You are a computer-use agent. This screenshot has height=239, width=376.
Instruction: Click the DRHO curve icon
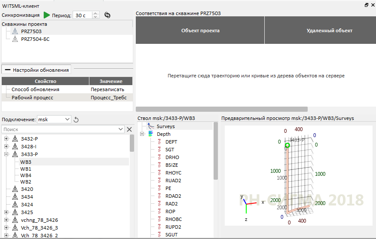pyautogui.click(x=159, y=157)
